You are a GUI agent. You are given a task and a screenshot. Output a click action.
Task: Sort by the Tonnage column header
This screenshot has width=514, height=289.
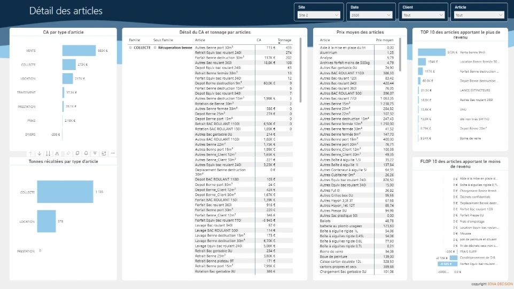tap(284, 40)
